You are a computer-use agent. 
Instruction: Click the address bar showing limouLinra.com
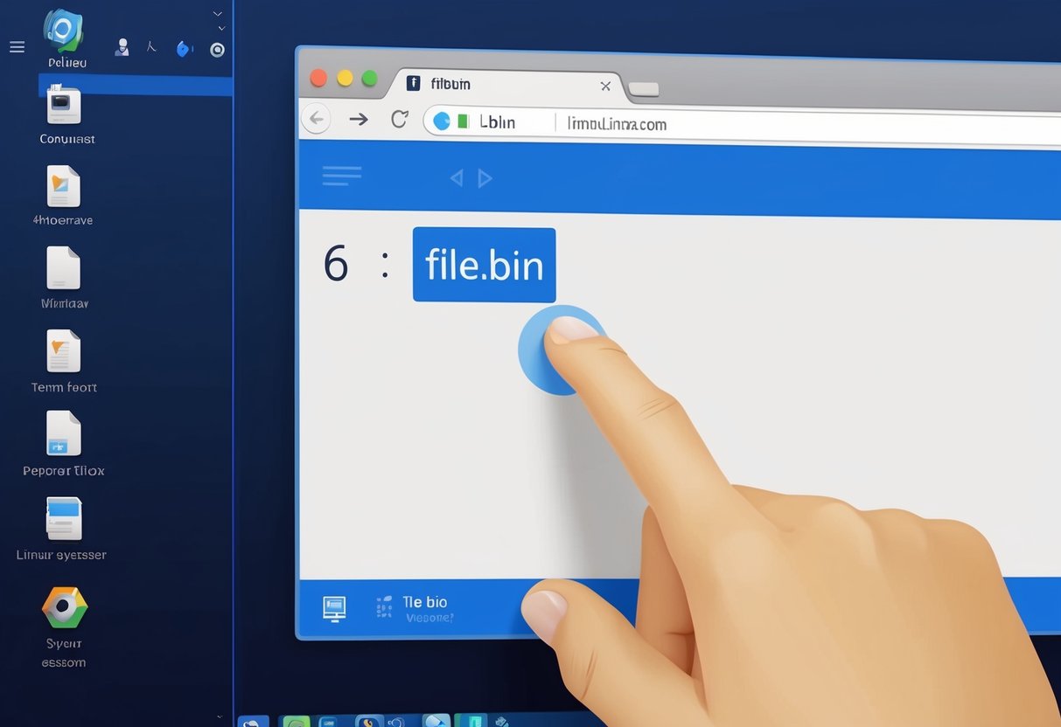[616, 123]
